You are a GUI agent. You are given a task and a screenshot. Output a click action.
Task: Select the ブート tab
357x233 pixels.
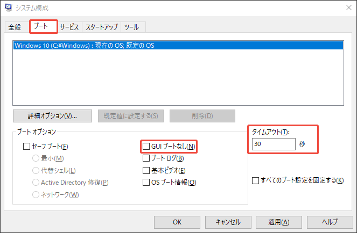[43, 26]
